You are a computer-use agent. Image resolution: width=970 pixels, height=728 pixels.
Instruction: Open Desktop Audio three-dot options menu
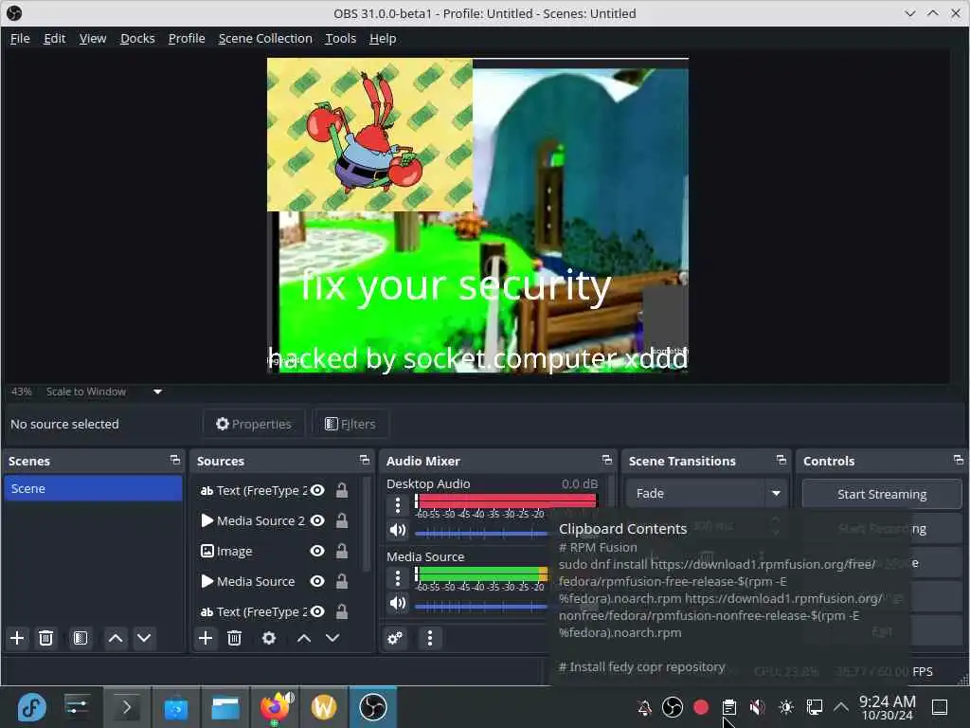(x=398, y=505)
